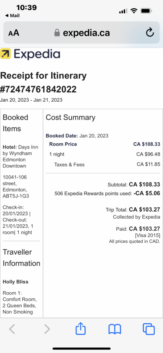Tap the home indicator bar
The height and width of the screenshot is (353, 163).
click(81, 349)
